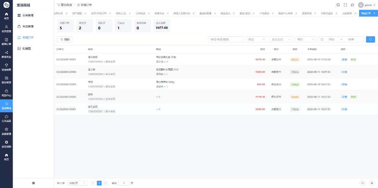The height and width of the screenshot is (188, 378).
Task: Click the 刷新 refresh button
Action: coord(65,39)
